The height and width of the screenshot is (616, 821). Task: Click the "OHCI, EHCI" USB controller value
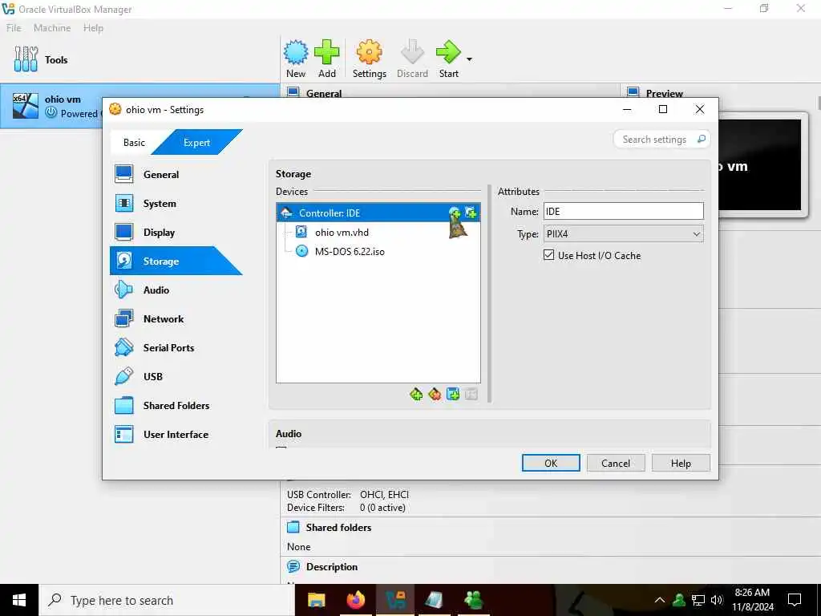click(384, 494)
